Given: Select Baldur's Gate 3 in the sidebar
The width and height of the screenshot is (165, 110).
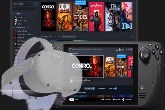Looking at the screenshot, I should click(22, 31).
